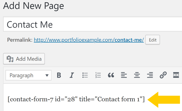The width and height of the screenshot is (182, 111).
Task: Insert or edit a link
Action: coord(163,75)
